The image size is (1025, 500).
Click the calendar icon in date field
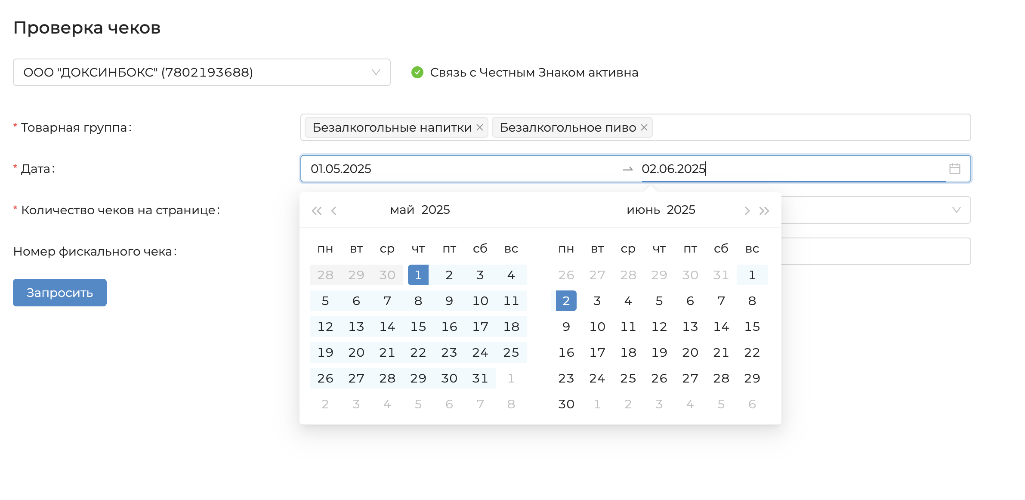[x=954, y=169]
